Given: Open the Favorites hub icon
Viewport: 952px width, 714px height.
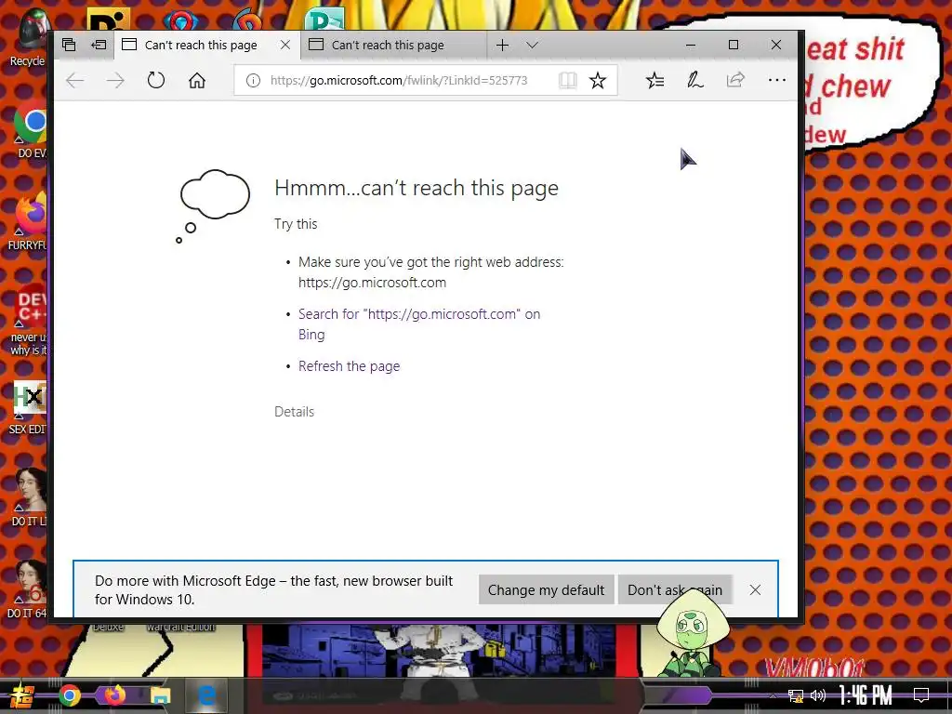Looking at the screenshot, I should click(654, 80).
